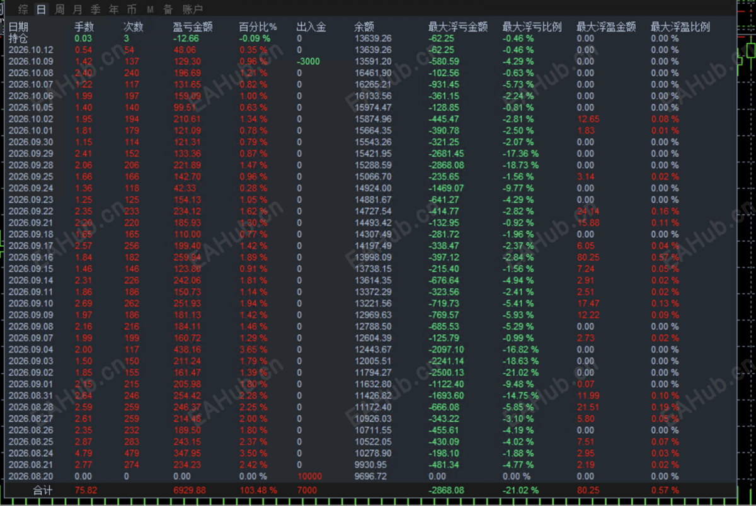This screenshot has height=506, width=756.
Task: Click the 最大浮亏金额 column header
Action: (x=458, y=27)
